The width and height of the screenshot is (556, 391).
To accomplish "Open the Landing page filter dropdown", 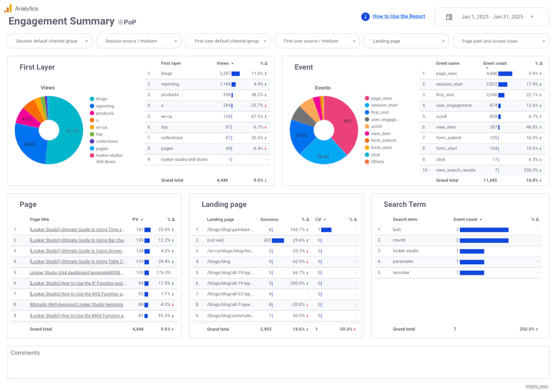I will 443,41.
